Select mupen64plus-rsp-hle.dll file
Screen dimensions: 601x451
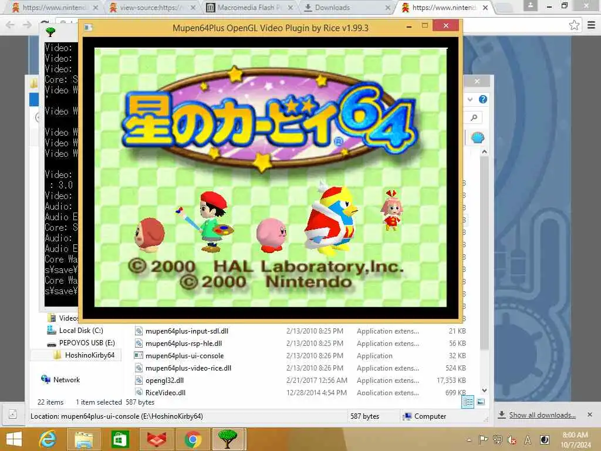(184, 343)
